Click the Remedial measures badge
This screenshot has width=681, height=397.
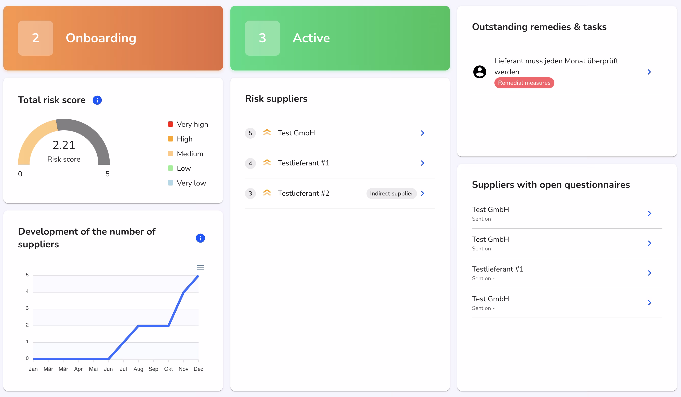(x=524, y=83)
